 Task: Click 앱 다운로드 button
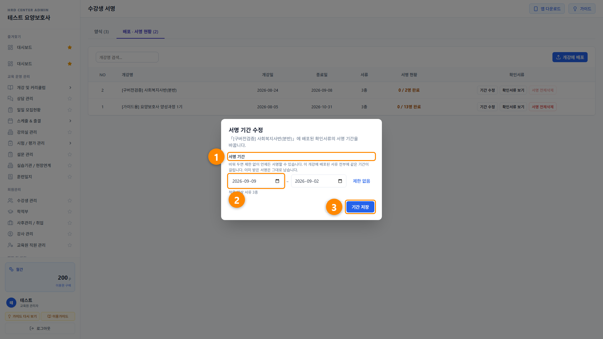547,9
